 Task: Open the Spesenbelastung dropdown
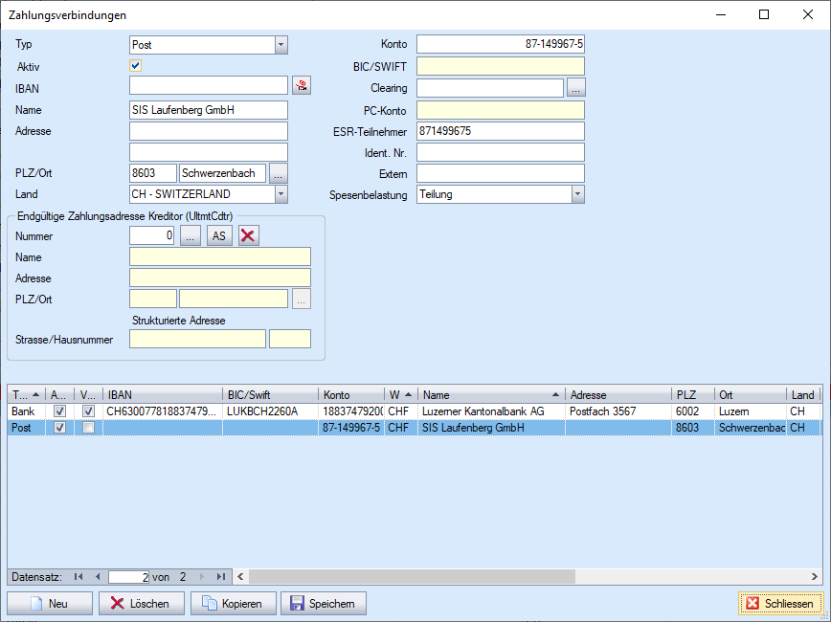(577, 194)
